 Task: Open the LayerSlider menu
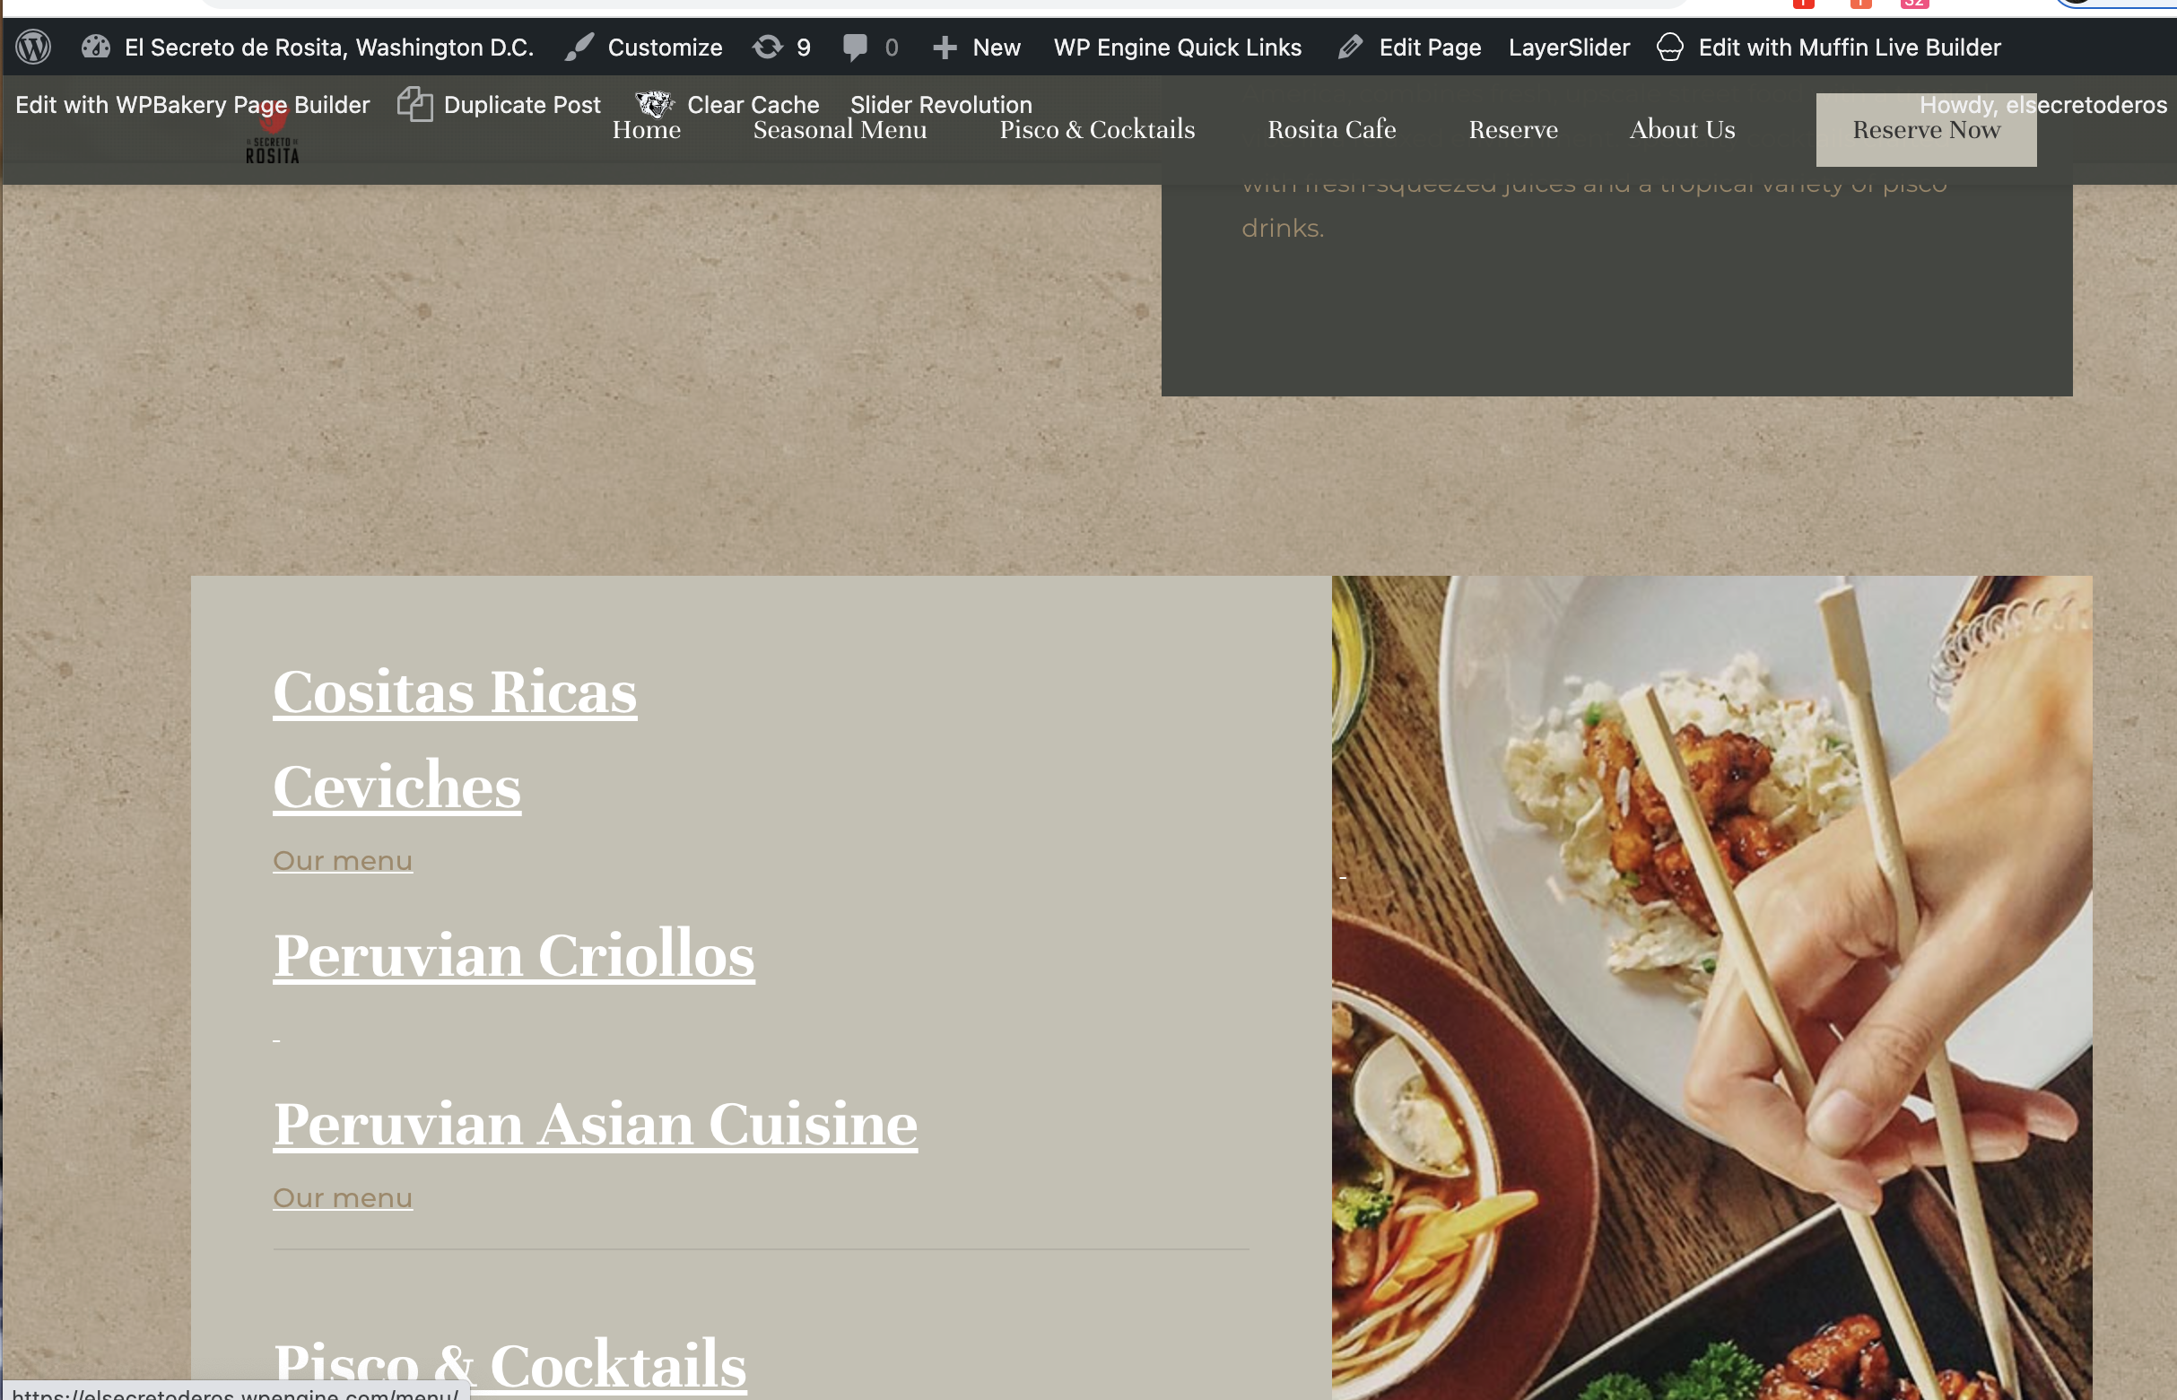[x=1569, y=48]
